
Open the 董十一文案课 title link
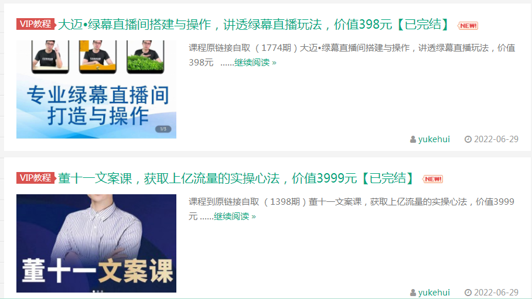point(236,178)
